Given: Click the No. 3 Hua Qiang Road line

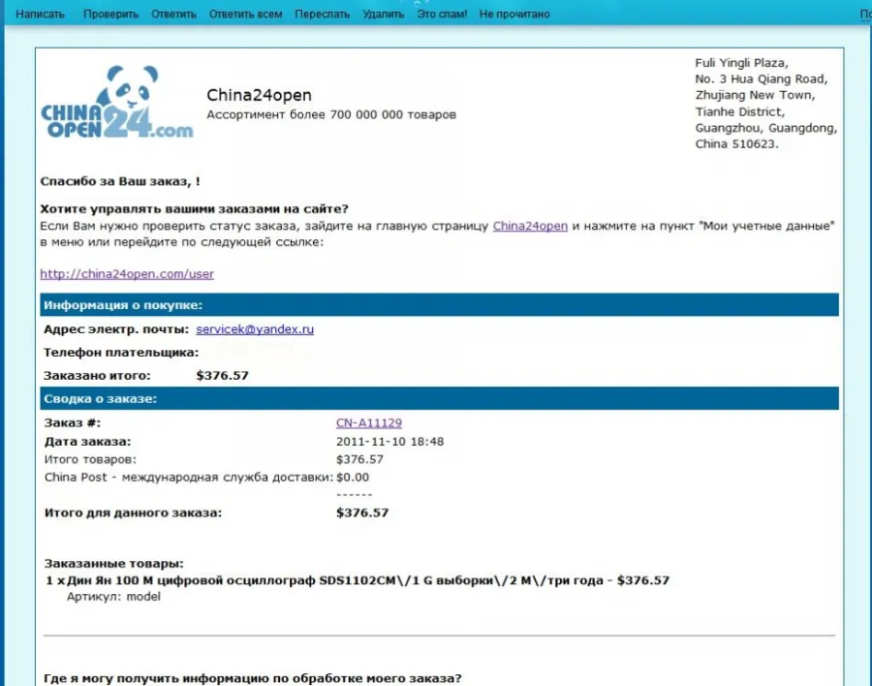Looking at the screenshot, I should [762, 79].
